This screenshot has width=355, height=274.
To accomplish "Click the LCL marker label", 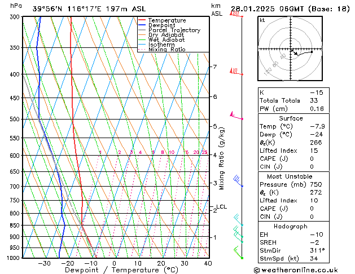I will [x=221, y=207].
